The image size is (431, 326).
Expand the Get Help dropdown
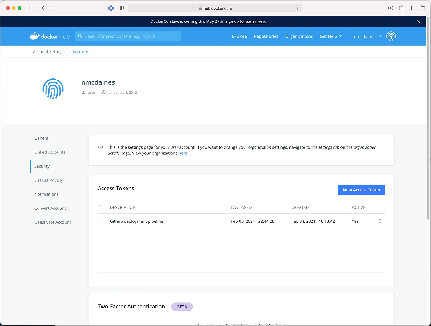click(x=331, y=36)
